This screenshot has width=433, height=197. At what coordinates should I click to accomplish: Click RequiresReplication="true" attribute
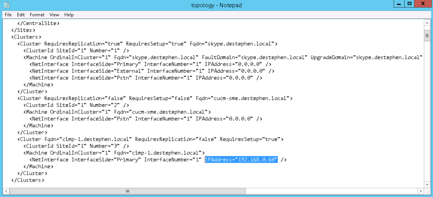pyautogui.click(x=83, y=44)
